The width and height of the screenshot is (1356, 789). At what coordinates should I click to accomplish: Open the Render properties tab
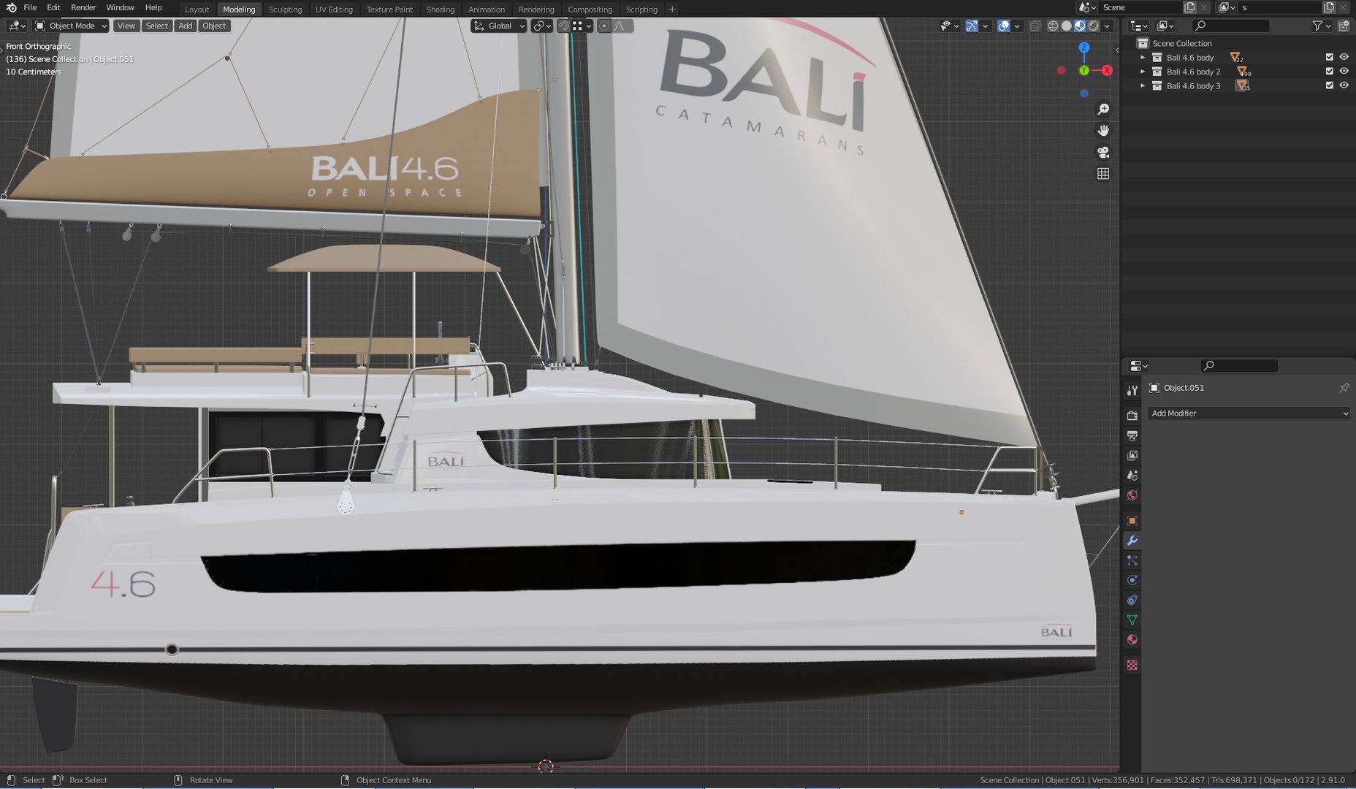[x=1132, y=416]
